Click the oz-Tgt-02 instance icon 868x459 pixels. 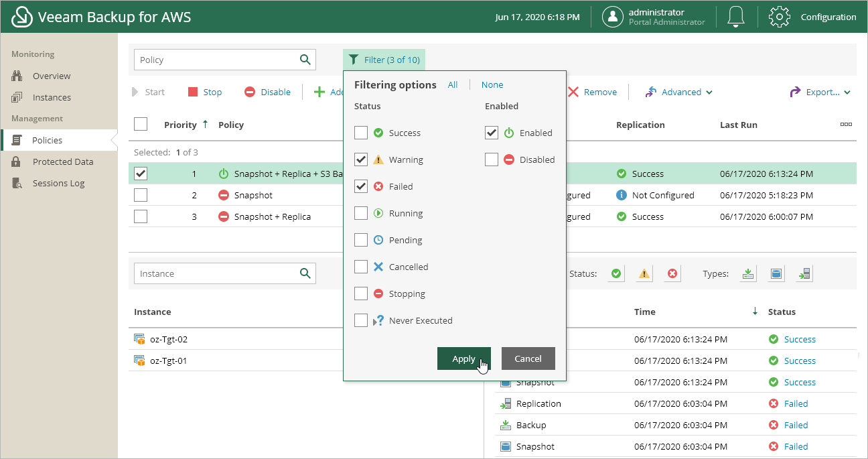point(140,339)
